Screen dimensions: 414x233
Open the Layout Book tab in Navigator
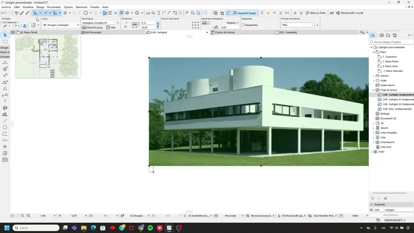pos(388,35)
